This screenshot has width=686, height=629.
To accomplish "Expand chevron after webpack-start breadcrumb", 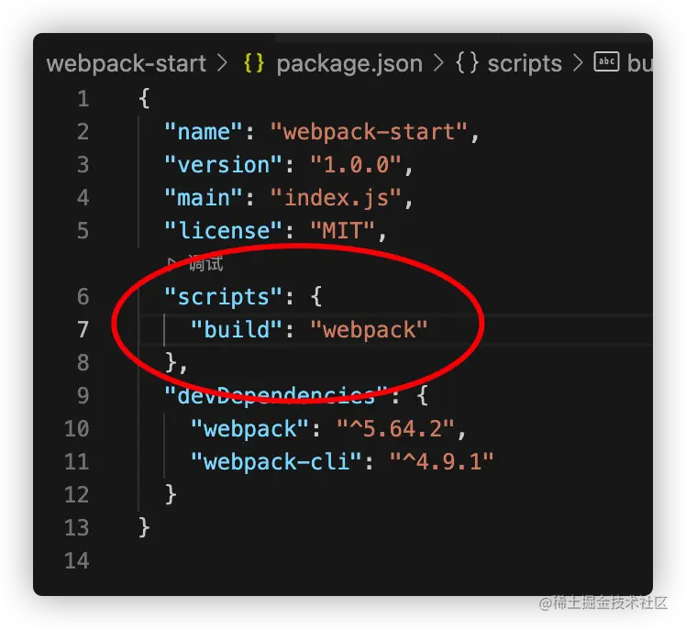I will pyautogui.click(x=223, y=63).
